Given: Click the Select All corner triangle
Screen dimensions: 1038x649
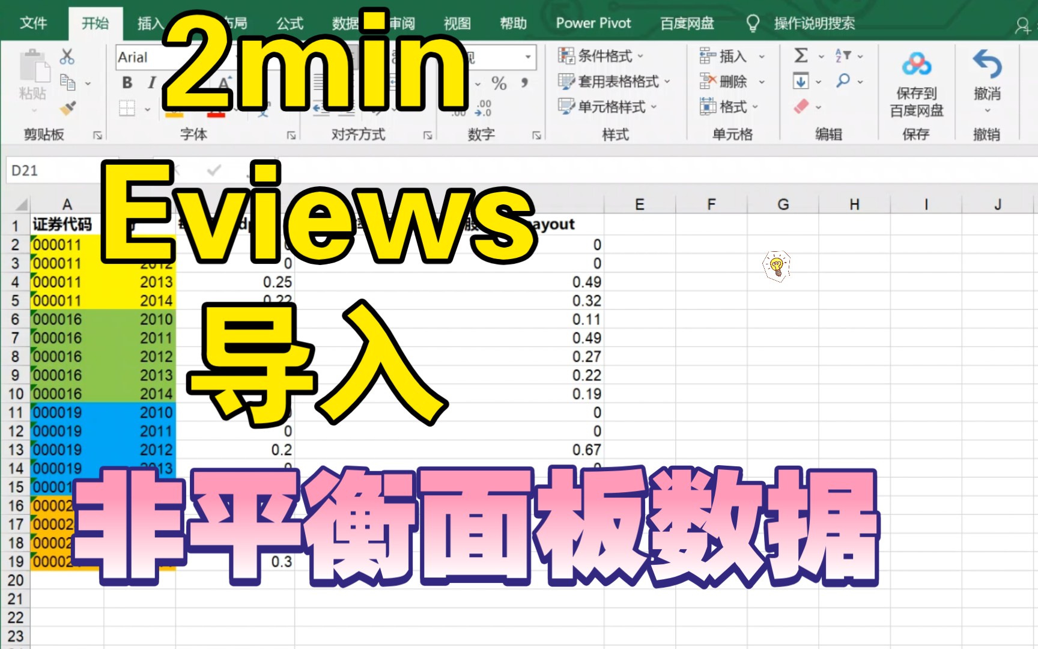Looking at the screenshot, I should click(20, 204).
